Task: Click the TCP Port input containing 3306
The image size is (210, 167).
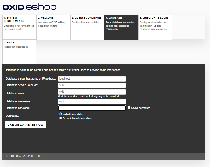Action: [x=92, y=85]
